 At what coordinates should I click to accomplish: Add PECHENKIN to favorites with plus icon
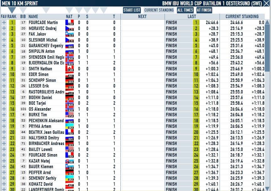(x=4, y=120)
